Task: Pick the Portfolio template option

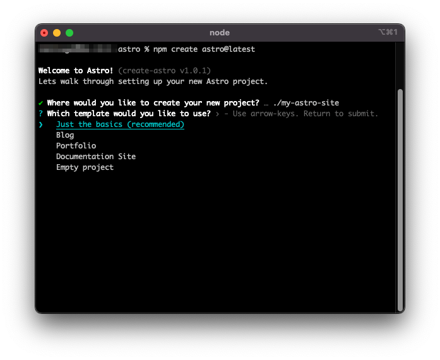Action: pos(76,146)
